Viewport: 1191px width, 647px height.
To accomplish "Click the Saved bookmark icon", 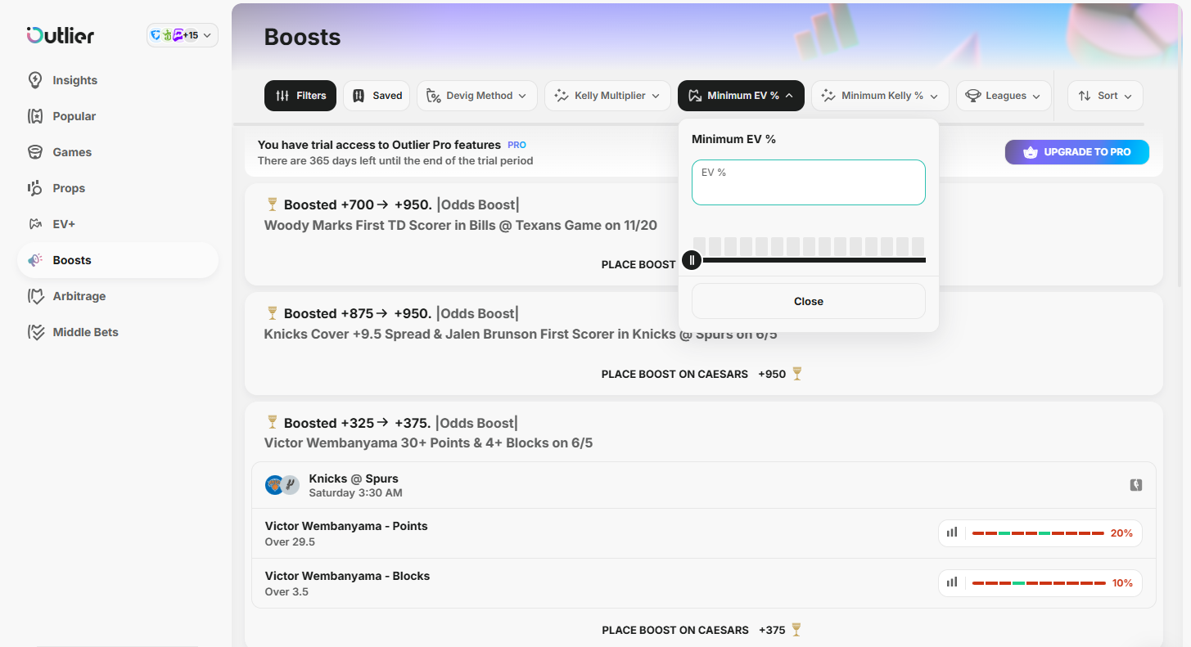I will (x=359, y=96).
